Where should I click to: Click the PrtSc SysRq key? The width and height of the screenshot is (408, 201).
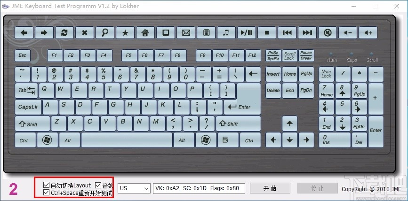pos(273,55)
